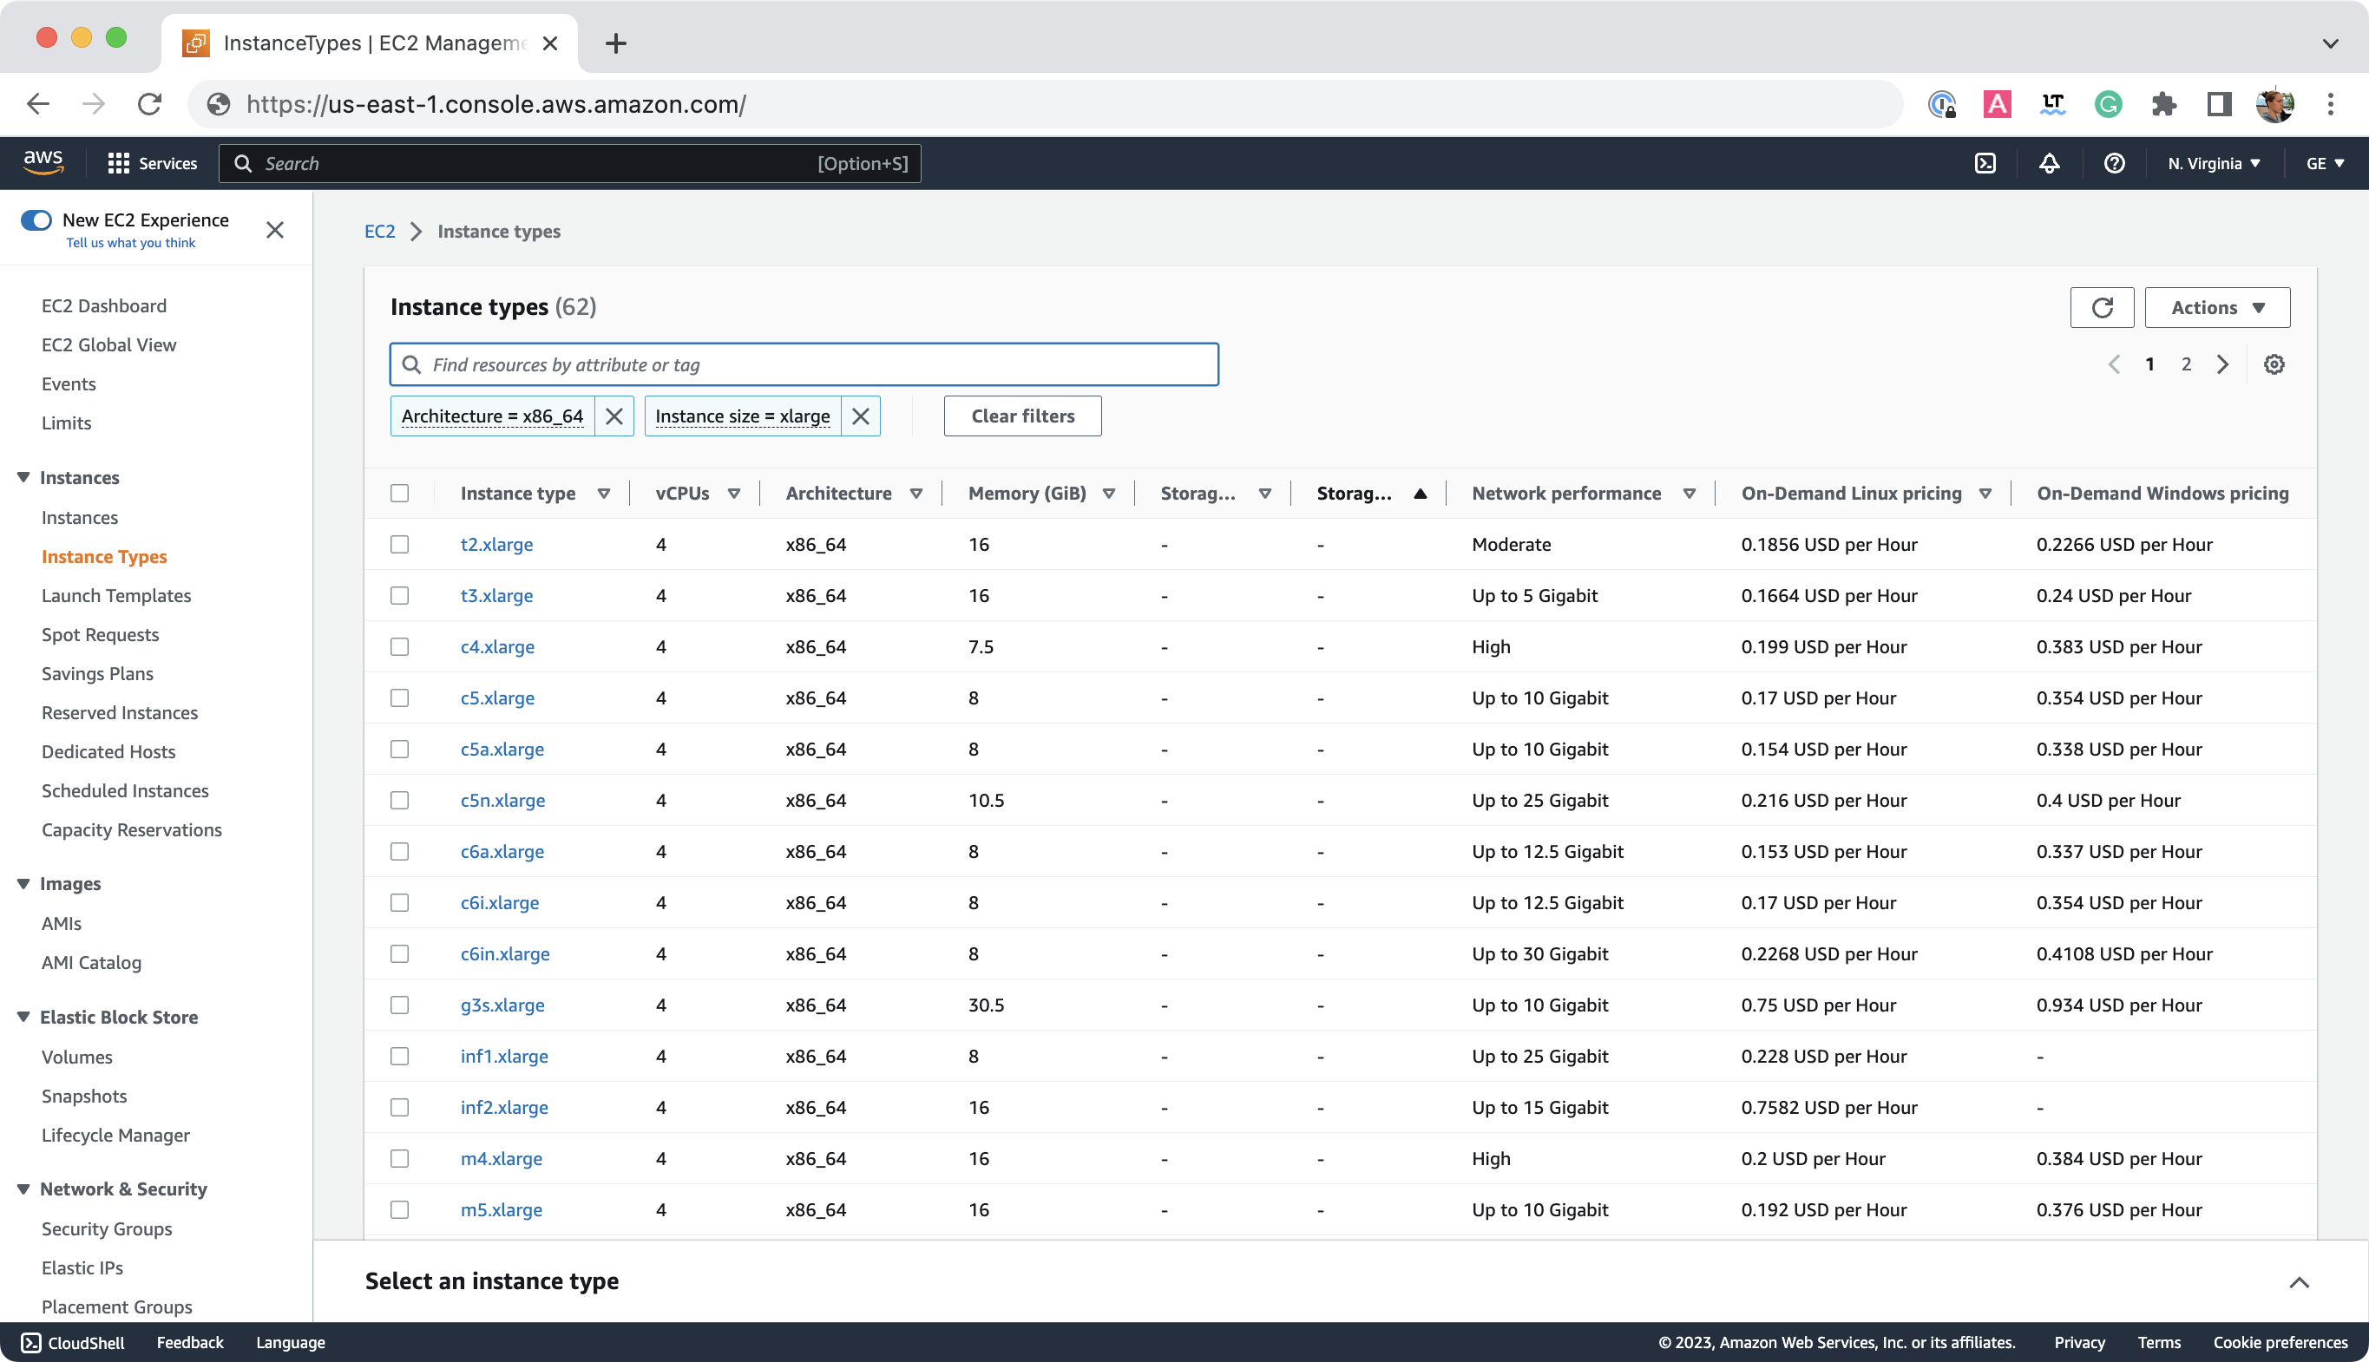Expand the Instance type column sort dropdown
The image size is (2369, 1362).
pyautogui.click(x=602, y=493)
